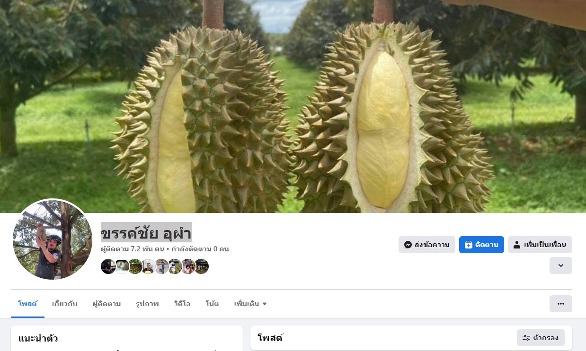Open the three-dots profile options menu
The height and width of the screenshot is (351, 586).
click(561, 304)
